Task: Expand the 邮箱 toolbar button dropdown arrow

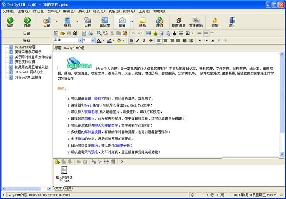Action: [x=132, y=22]
